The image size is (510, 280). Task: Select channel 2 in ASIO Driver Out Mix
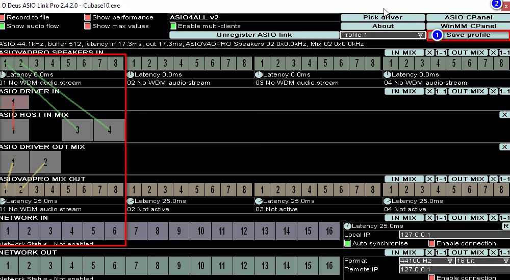coord(45,162)
